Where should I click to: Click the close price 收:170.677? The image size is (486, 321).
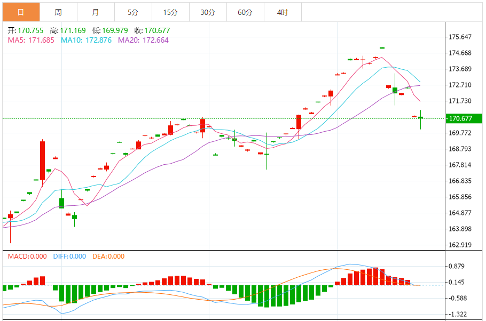152,30
